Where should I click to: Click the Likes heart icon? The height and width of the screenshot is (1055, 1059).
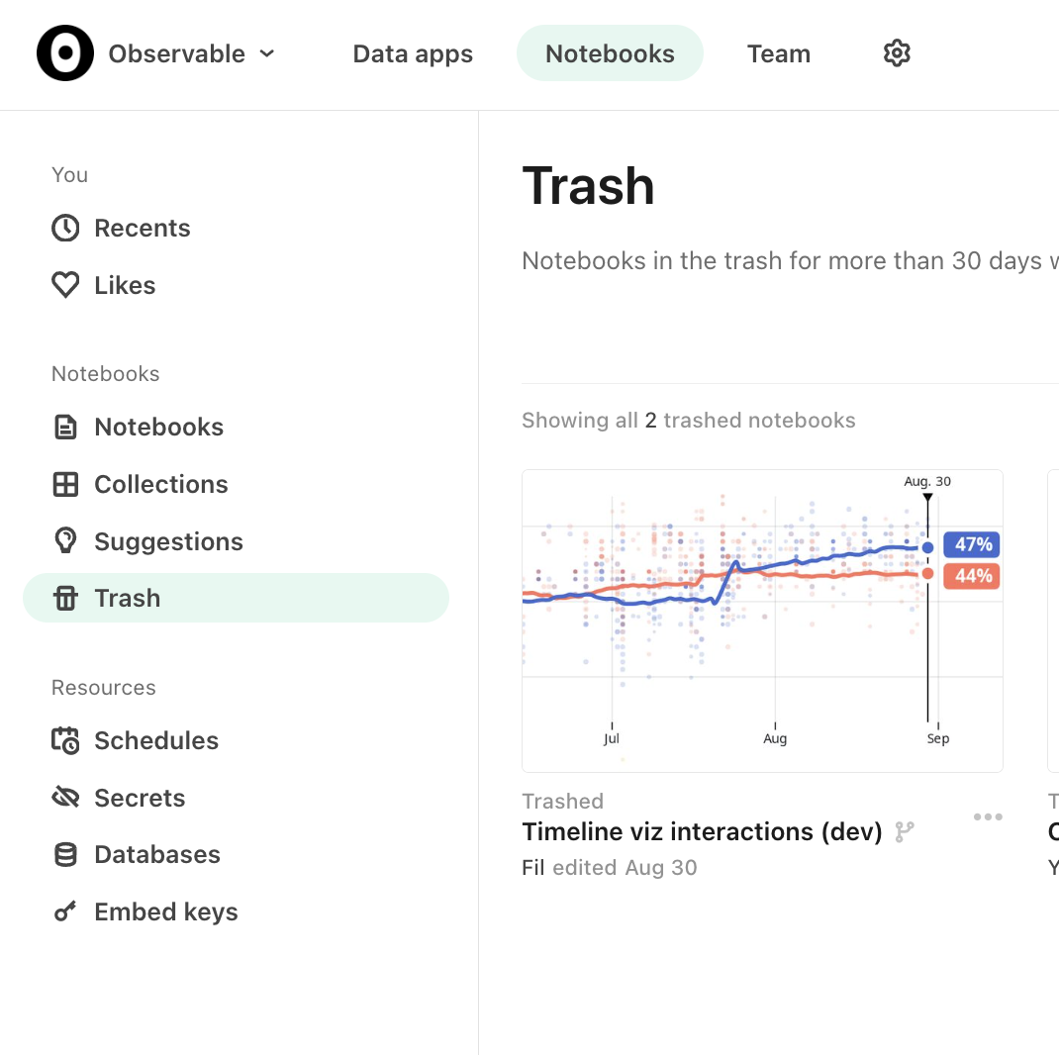64,285
